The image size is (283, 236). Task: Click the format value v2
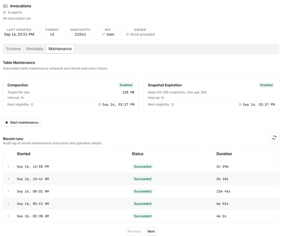pos(52,34)
